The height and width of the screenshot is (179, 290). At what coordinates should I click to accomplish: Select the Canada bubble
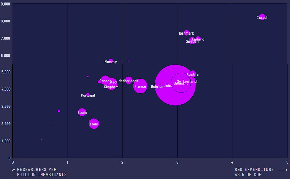[105, 80]
